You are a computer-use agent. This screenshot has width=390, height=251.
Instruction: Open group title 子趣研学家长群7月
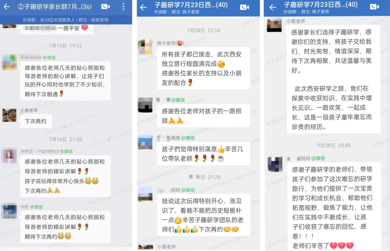pyautogui.click(x=55, y=6)
